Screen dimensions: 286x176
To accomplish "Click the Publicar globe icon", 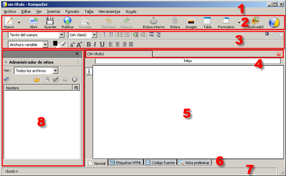I will (x=67, y=21).
